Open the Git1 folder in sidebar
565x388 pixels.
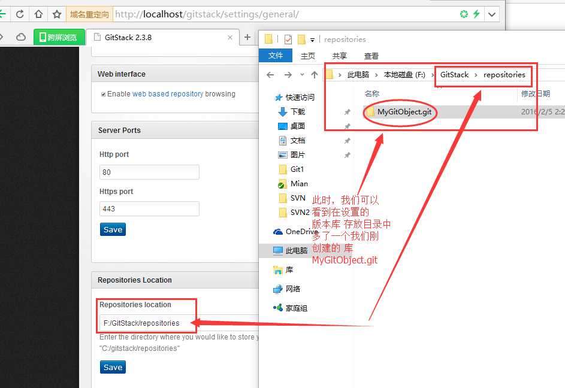coord(297,169)
